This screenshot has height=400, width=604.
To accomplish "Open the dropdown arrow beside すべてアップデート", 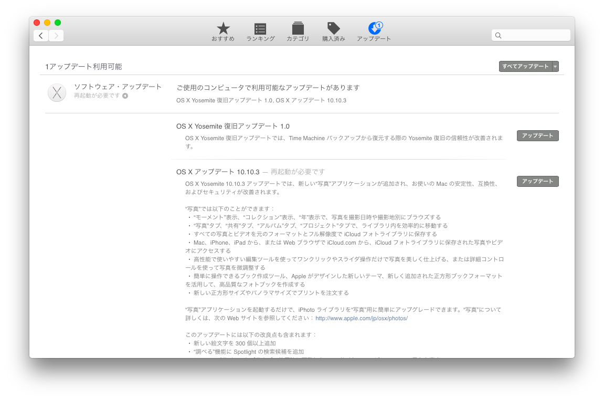I will click(555, 66).
